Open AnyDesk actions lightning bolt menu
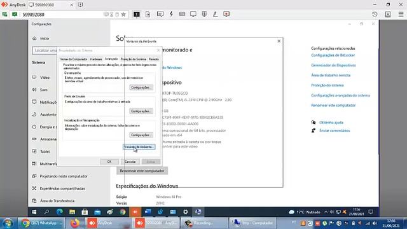407x229 pixels. pos(171,14)
